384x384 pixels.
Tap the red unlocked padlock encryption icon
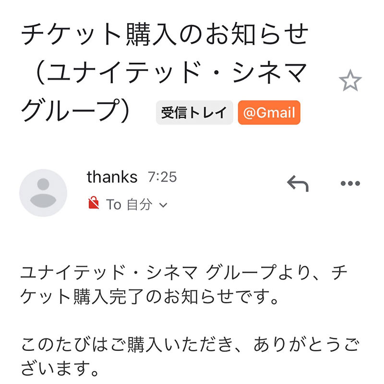pyautogui.click(x=94, y=204)
